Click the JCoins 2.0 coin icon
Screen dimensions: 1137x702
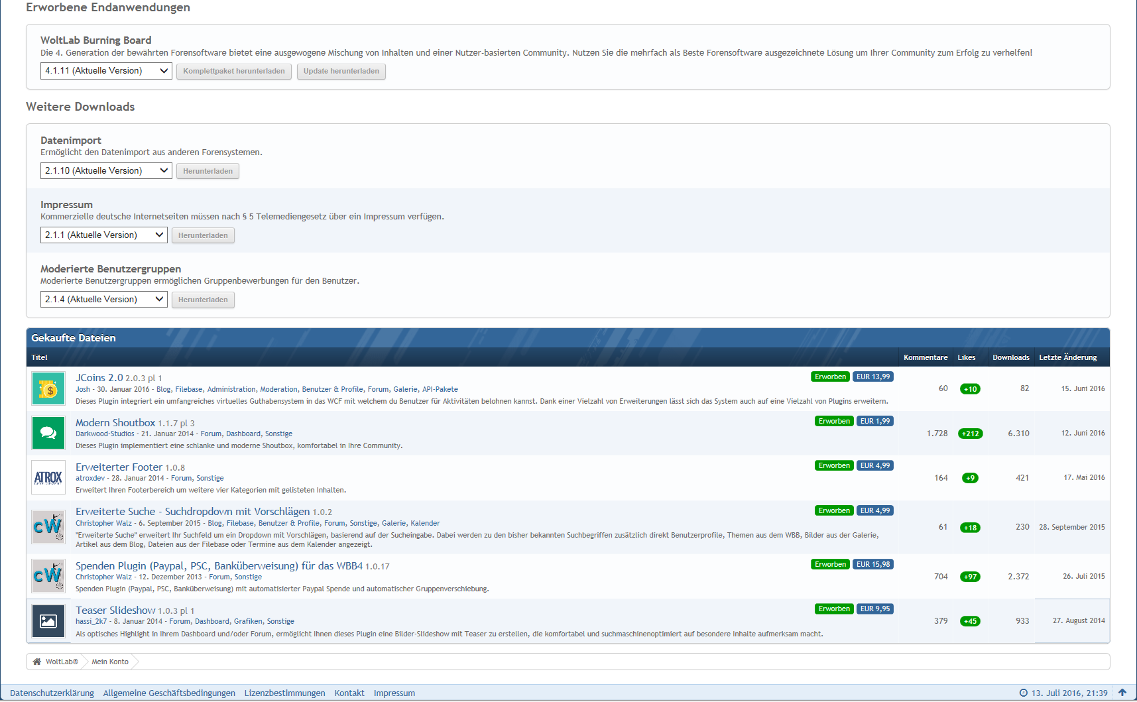(x=48, y=389)
